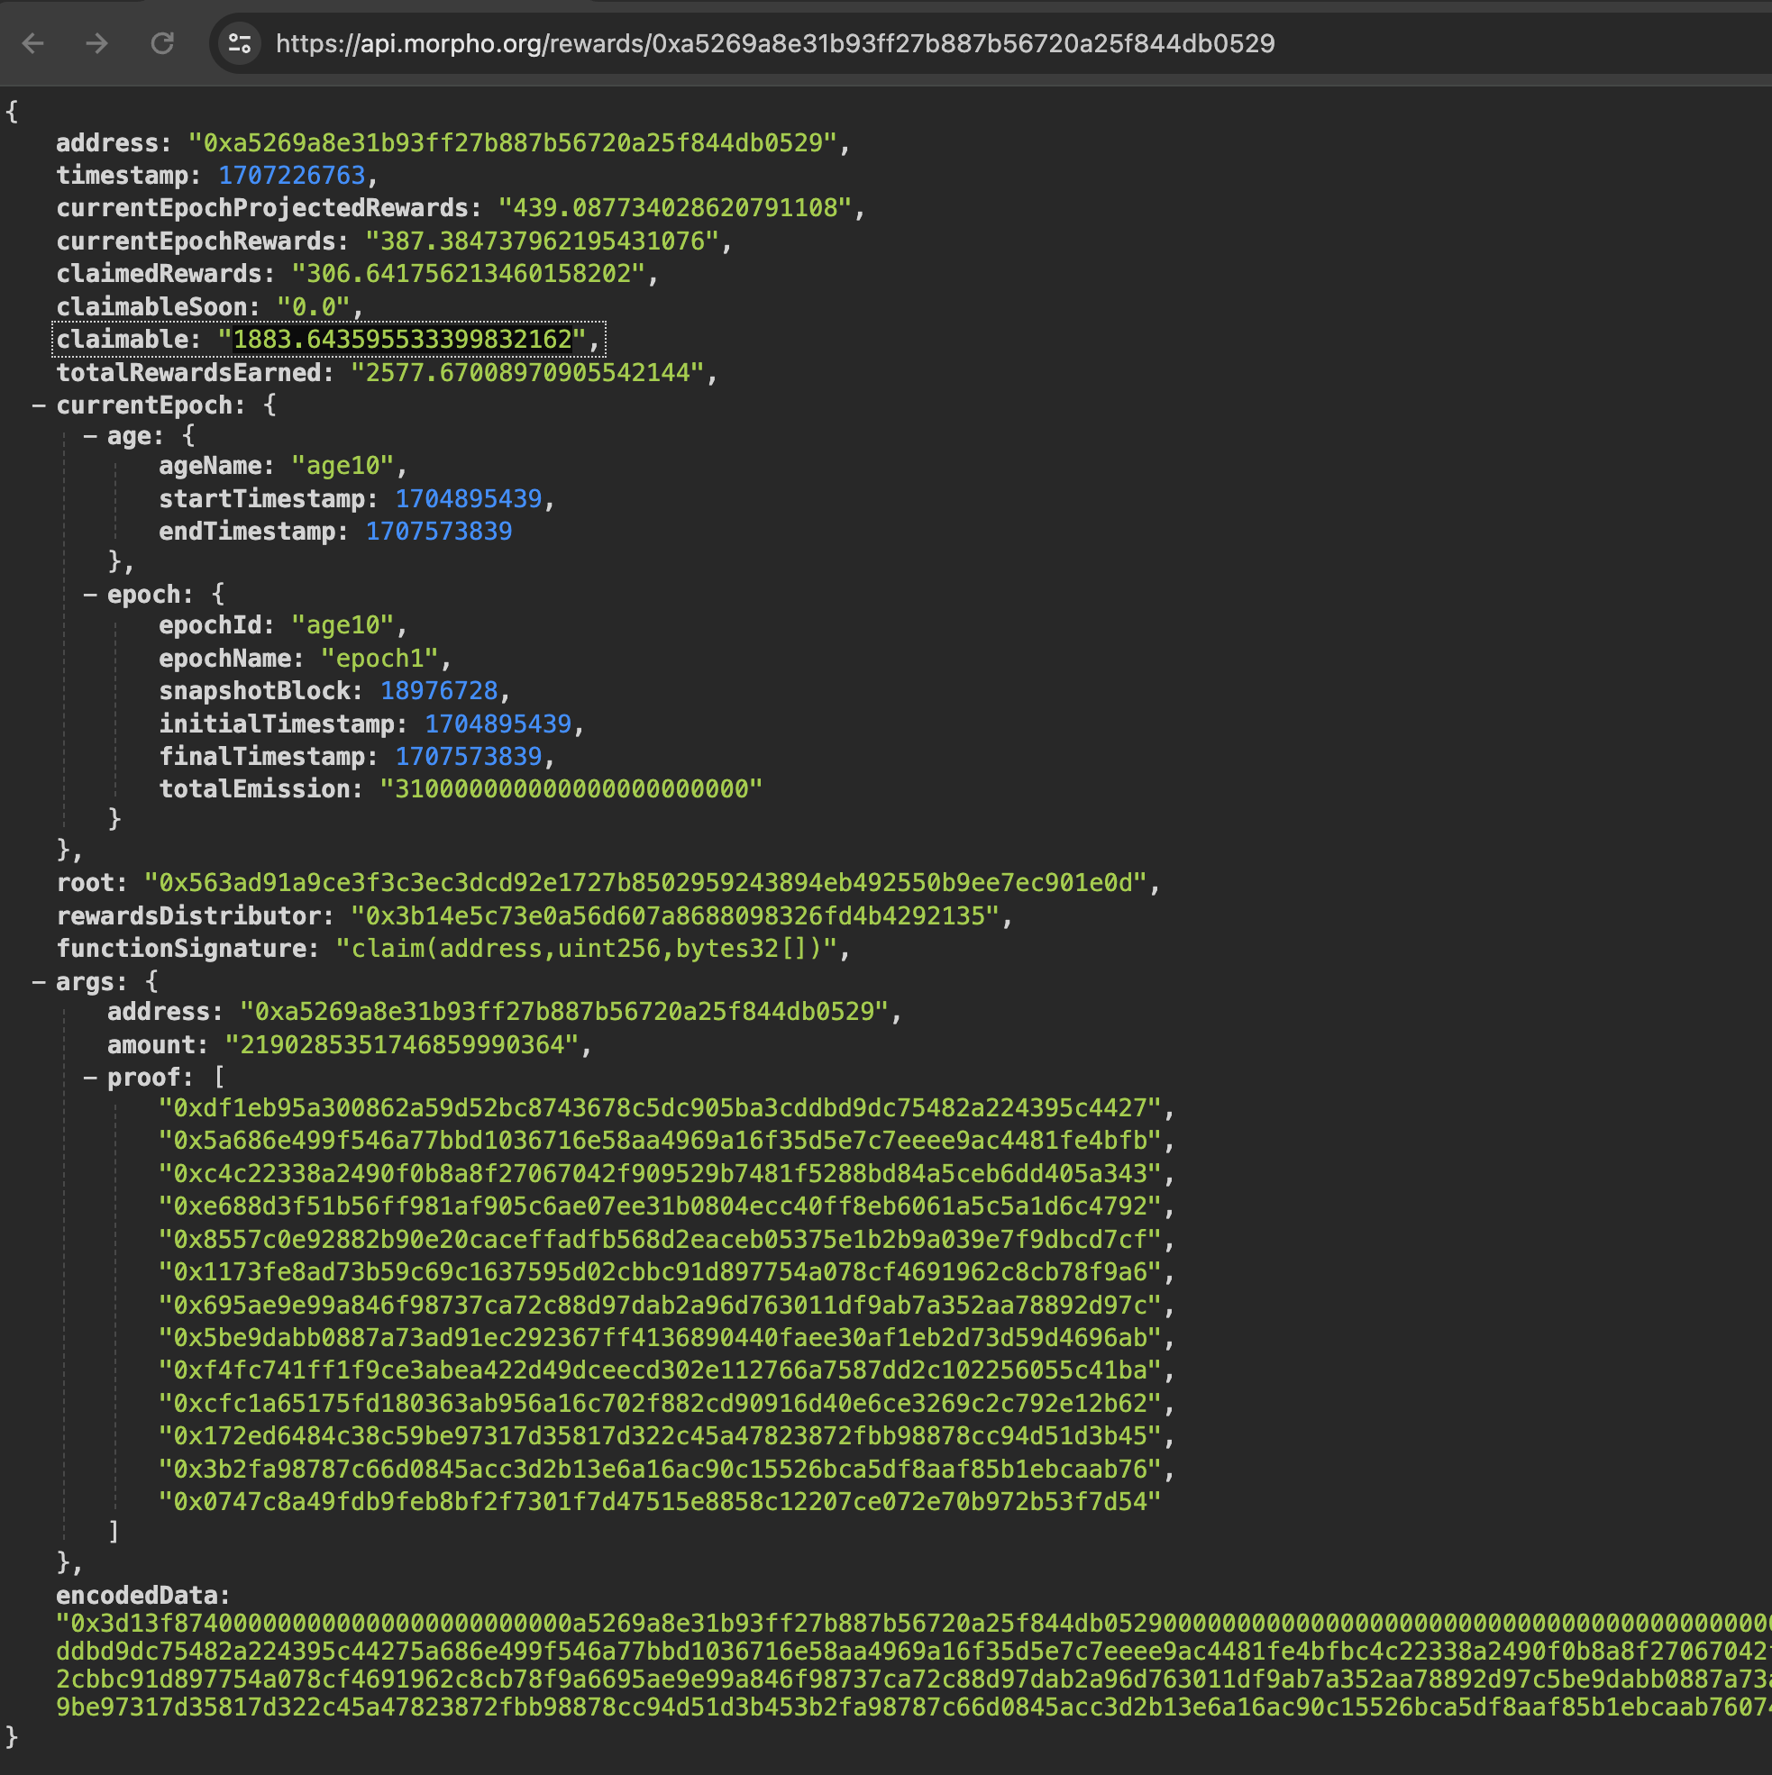Image resolution: width=1772 pixels, height=1775 pixels.
Task: Select the root hash value
Action: click(x=644, y=883)
